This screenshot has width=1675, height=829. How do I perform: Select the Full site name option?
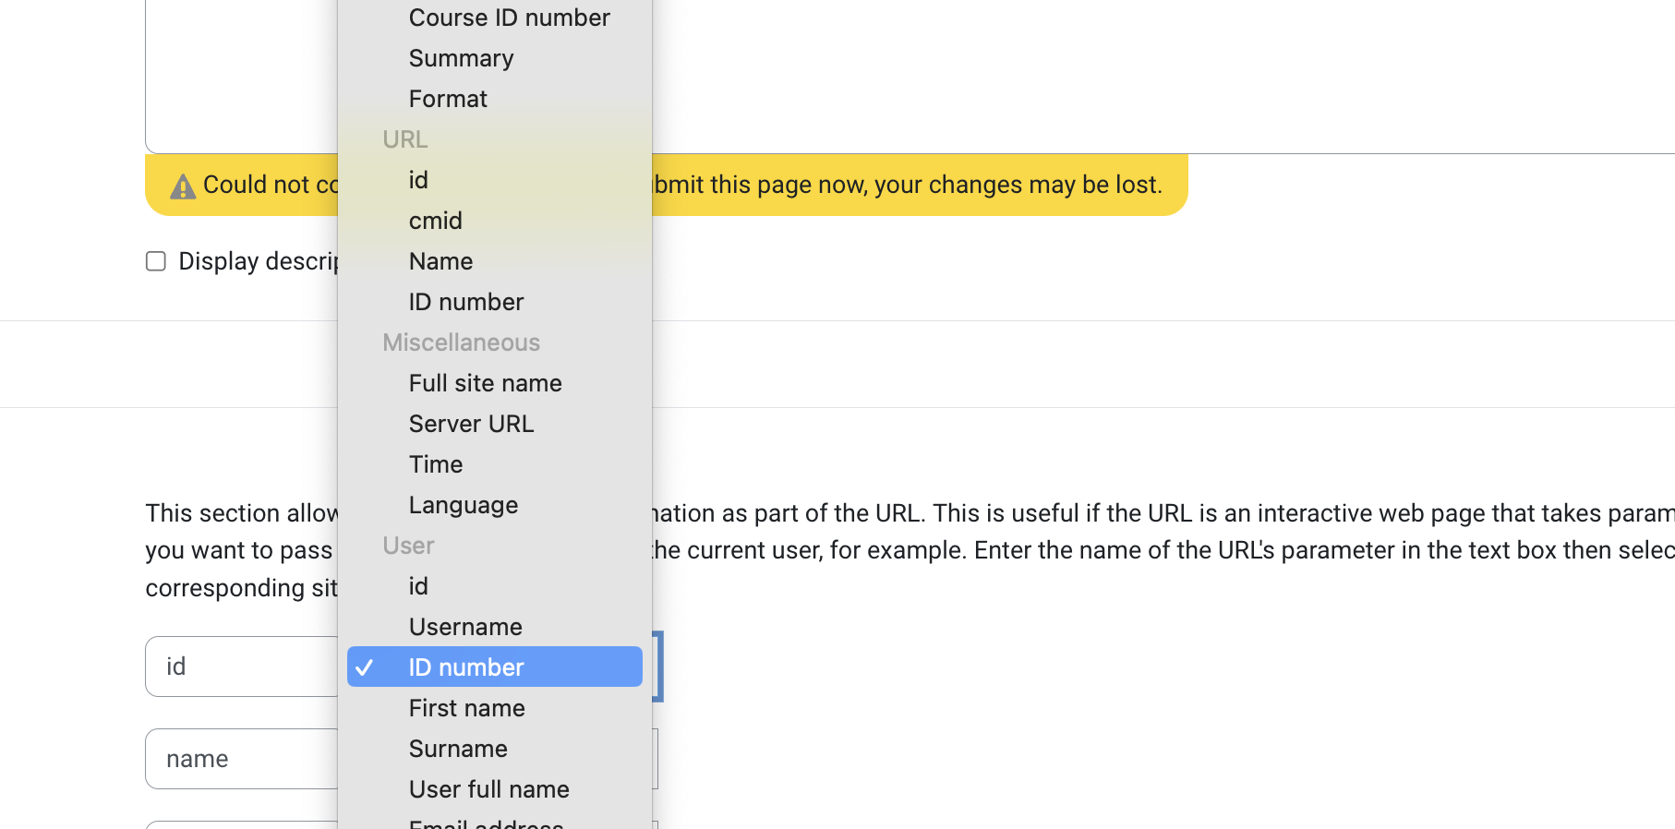[485, 383]
